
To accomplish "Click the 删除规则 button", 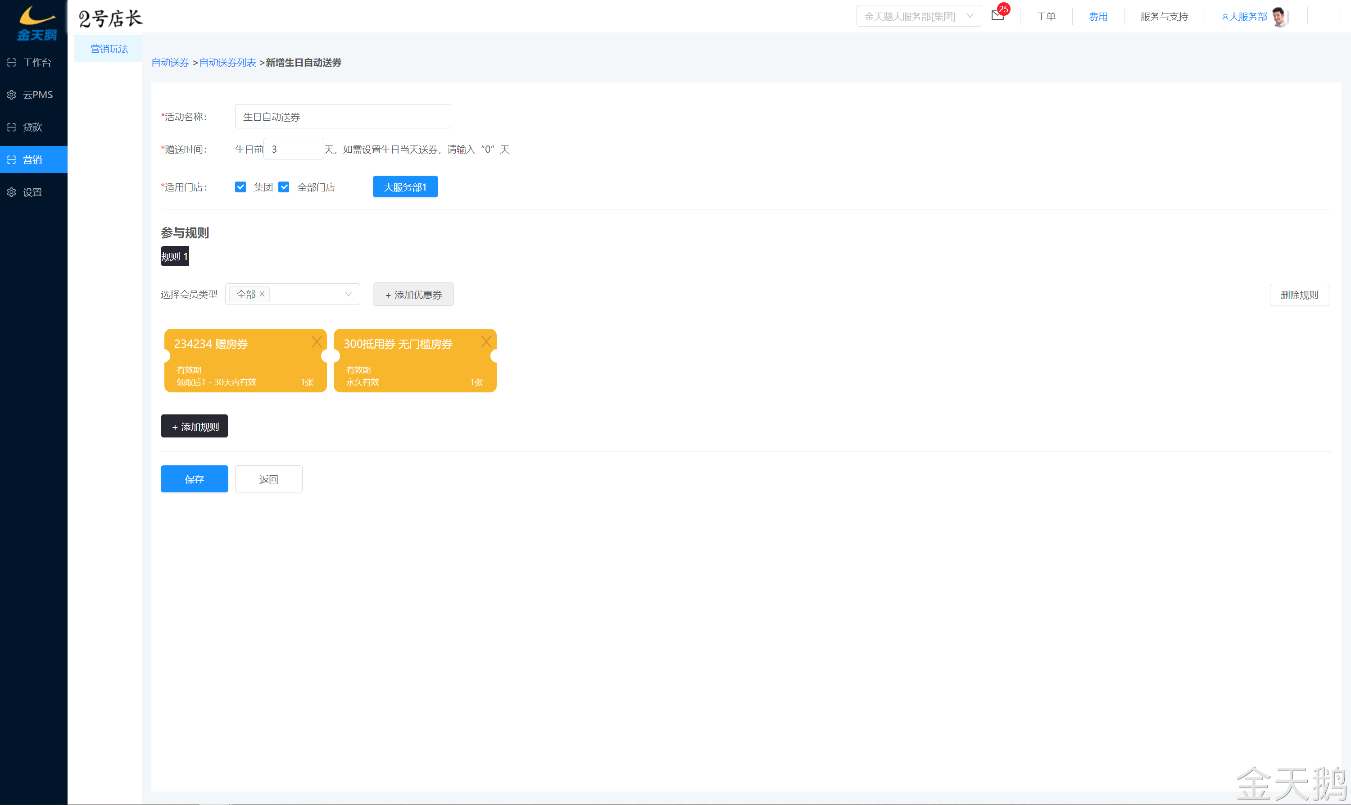I will (x=1299, y=295).
